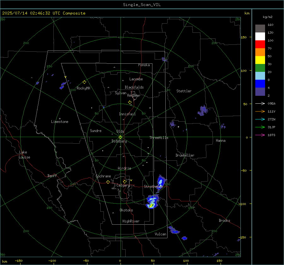This screenshot has height=265, width=284.
Task: Click the Banff label
Action: click(52, 176)
